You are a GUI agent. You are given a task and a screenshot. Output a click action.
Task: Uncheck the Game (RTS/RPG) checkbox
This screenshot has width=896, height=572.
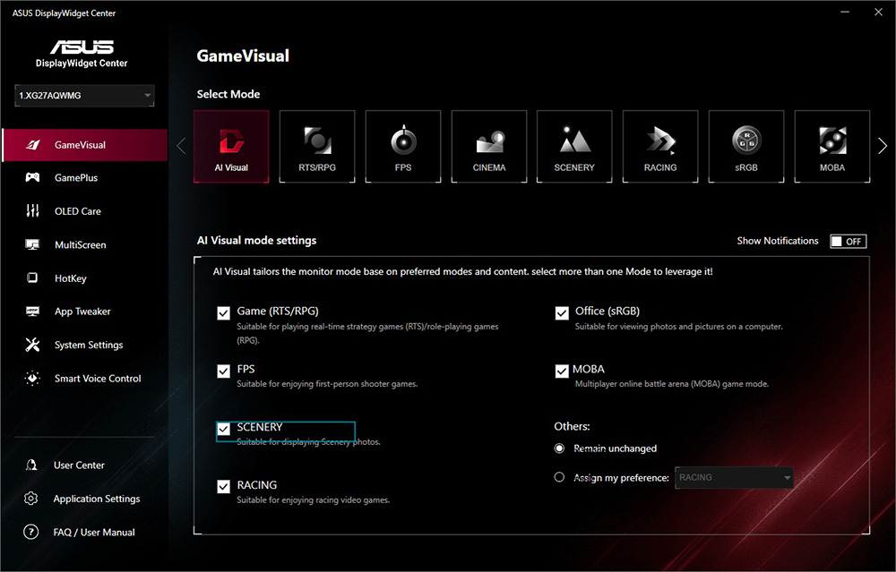(224, 313)
